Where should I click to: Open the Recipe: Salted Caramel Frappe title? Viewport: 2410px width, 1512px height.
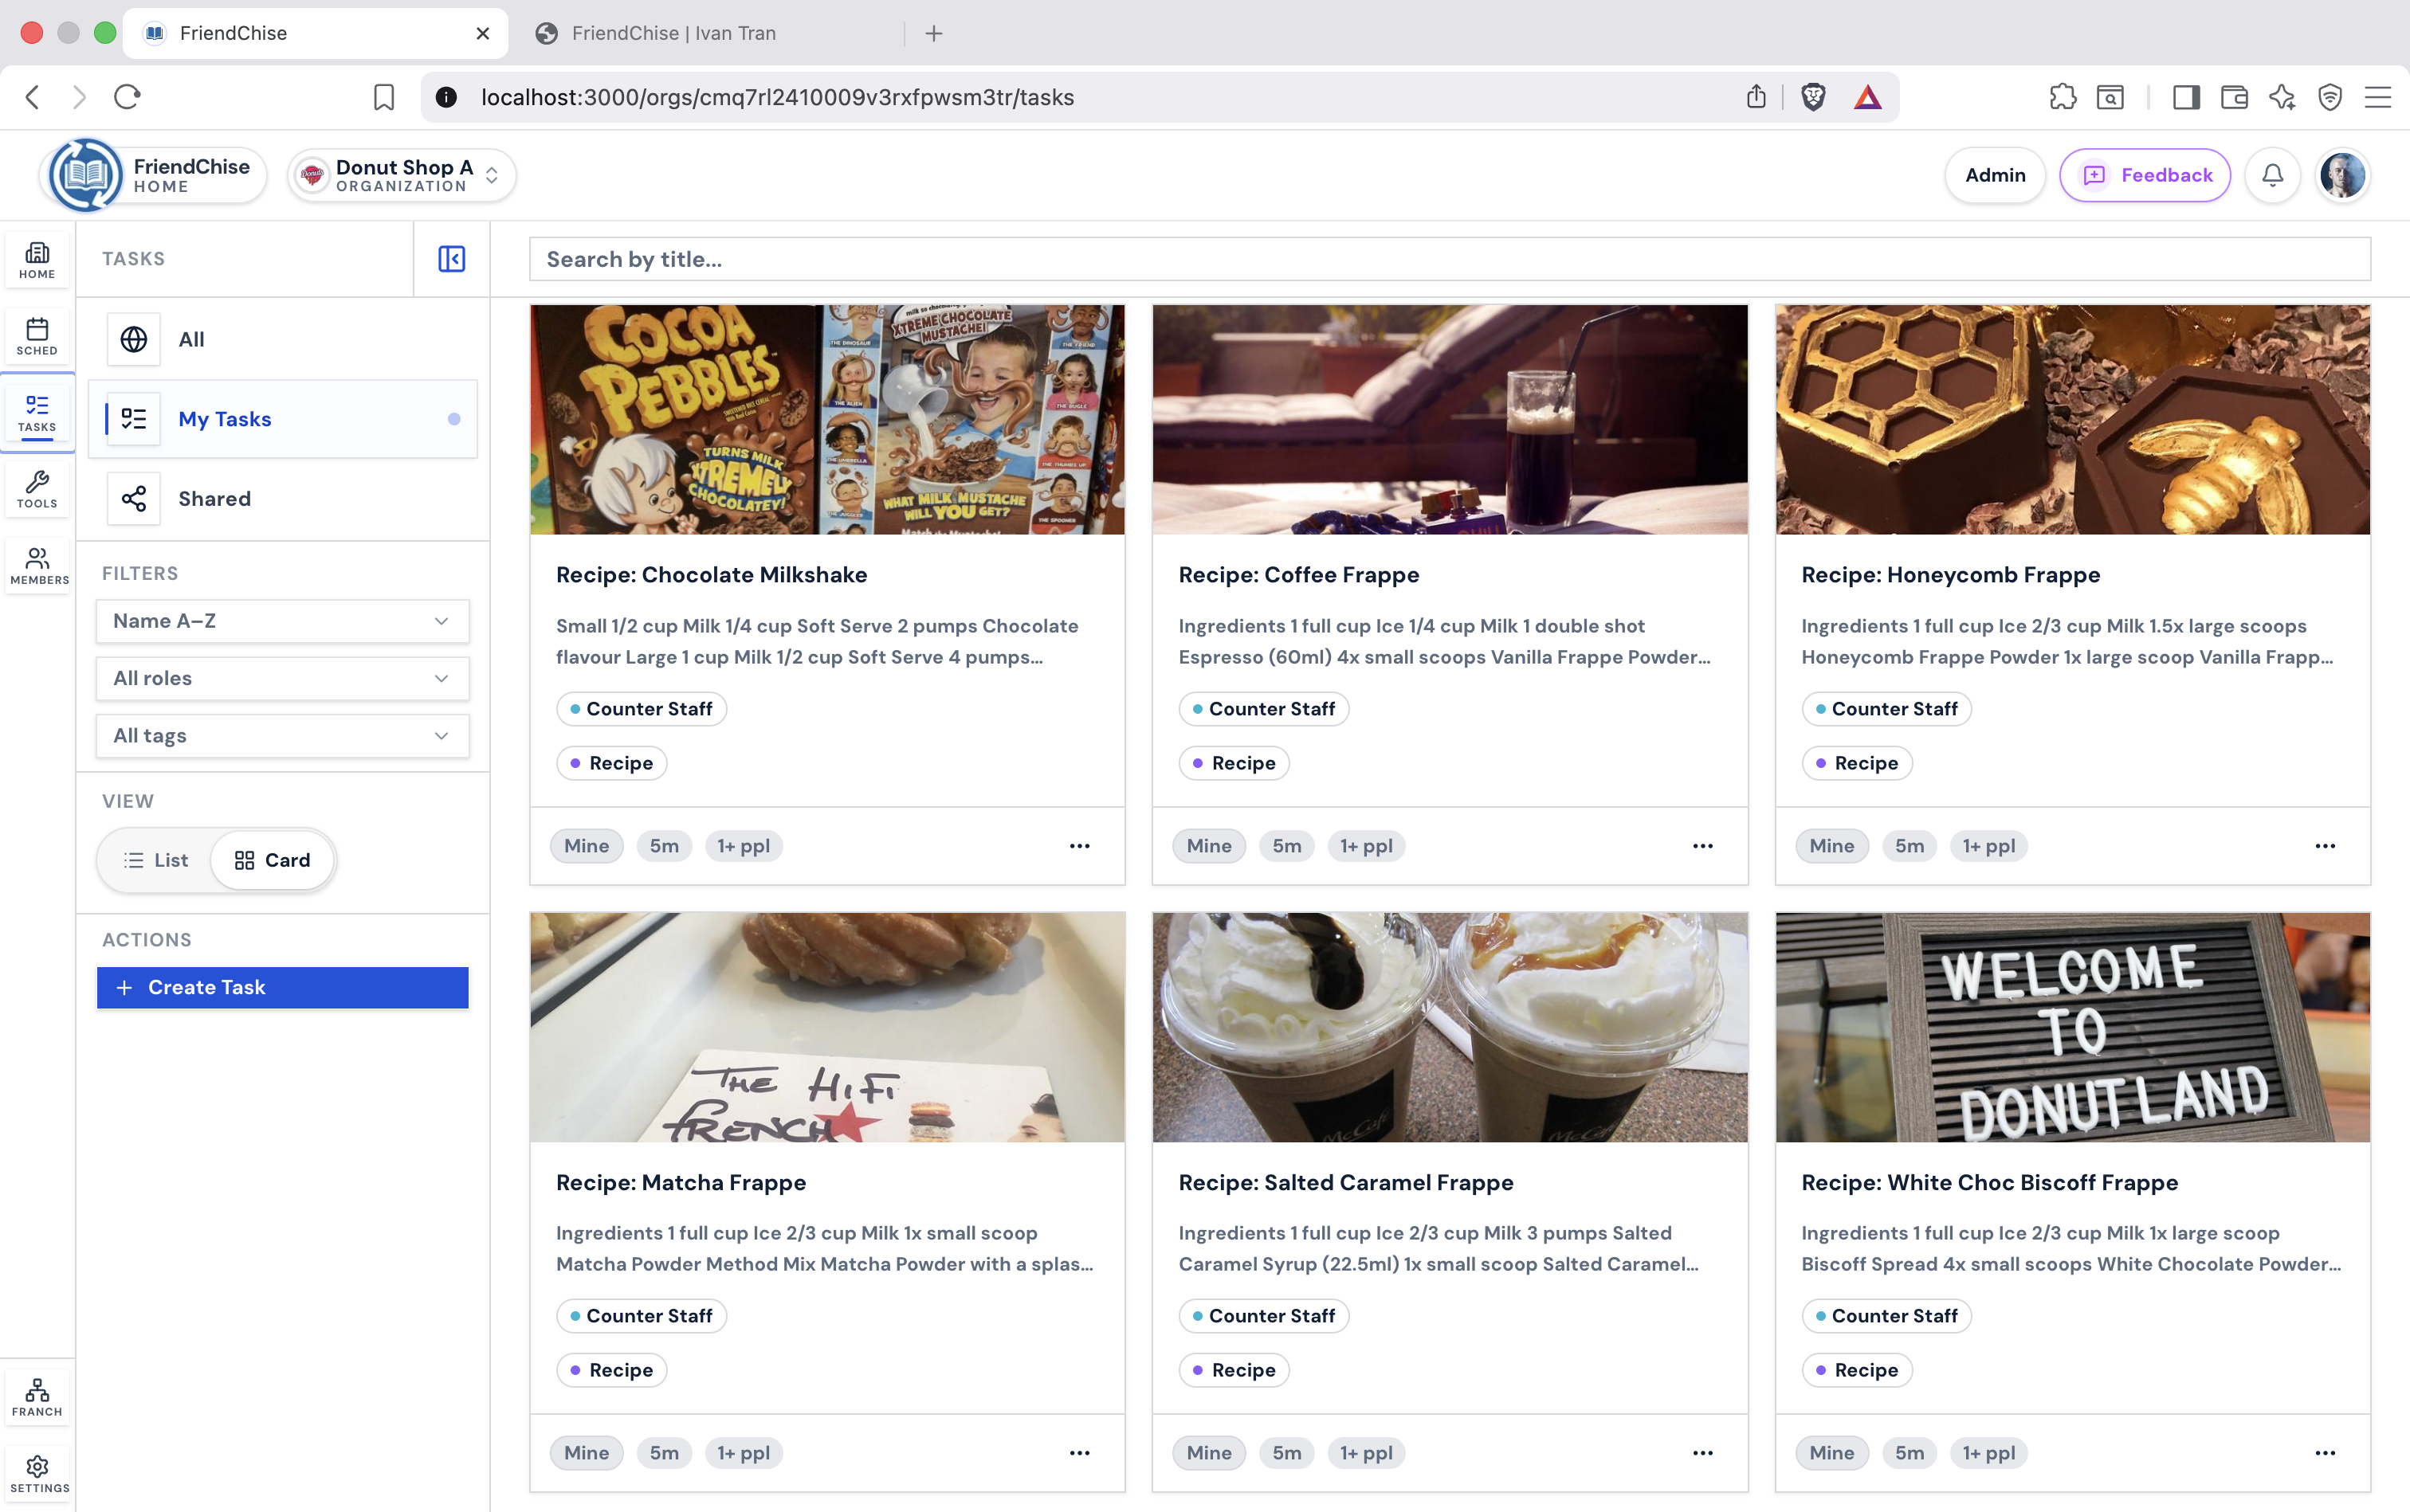pyautogui.click(x=1345, y=1182)
